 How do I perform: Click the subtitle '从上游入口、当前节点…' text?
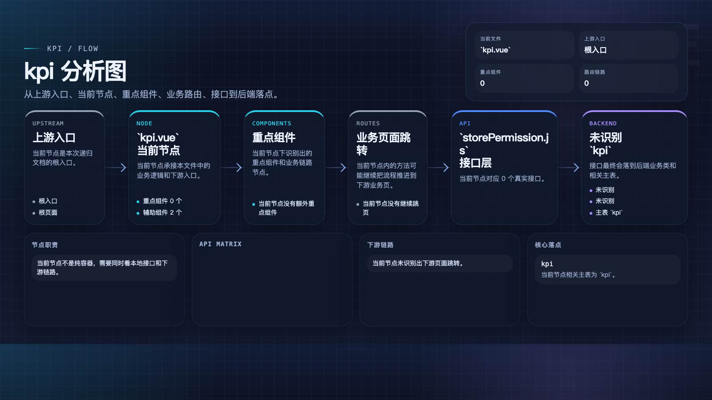(153, 94)
